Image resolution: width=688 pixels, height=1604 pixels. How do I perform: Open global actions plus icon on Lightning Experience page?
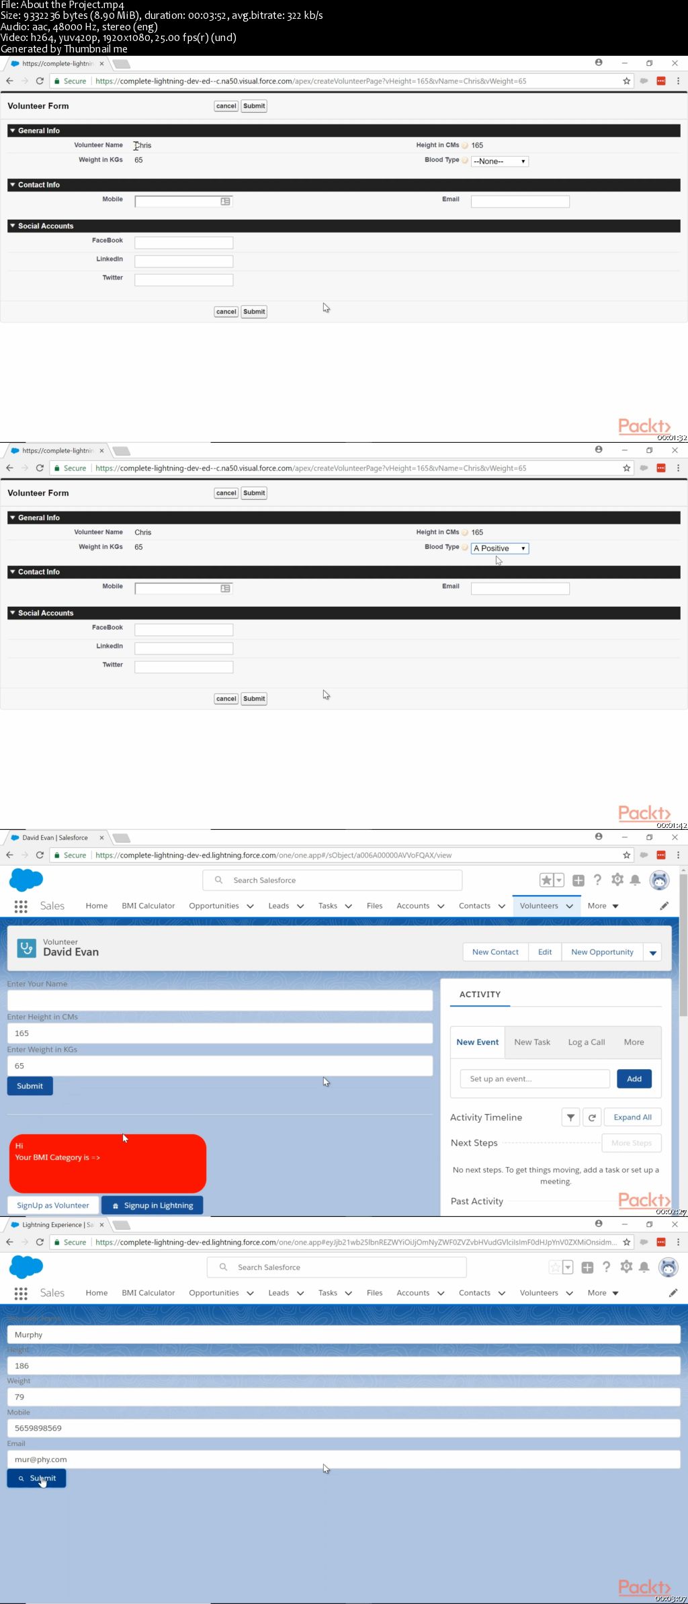coord(587,1267)
